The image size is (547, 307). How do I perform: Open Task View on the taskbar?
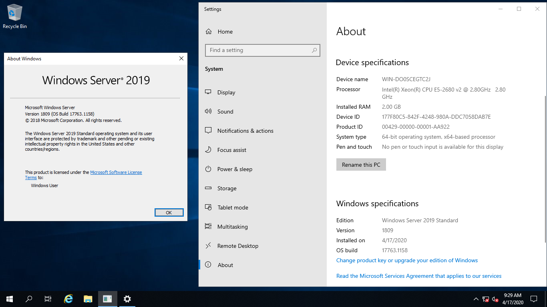tap(48, 299)
